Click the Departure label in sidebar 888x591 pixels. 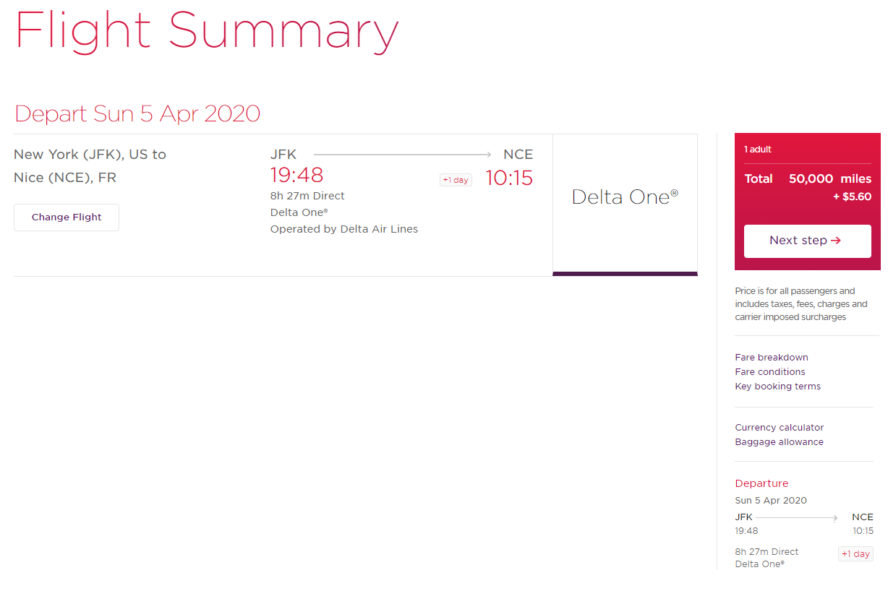[761, 483]
